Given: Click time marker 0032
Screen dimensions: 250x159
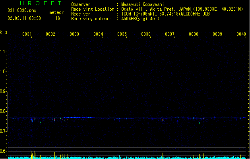Looking at the screenshot, I should (x=50, y=34).
